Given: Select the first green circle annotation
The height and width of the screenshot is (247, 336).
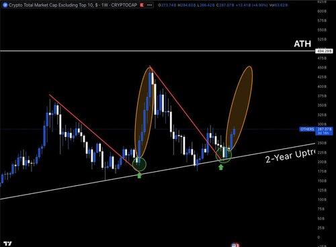Looking at the screenshot, I should coord(139,164).
